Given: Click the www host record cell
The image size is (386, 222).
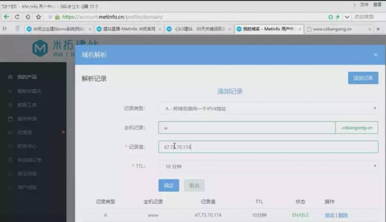Looking at the screenshot, I should [153, 215].
